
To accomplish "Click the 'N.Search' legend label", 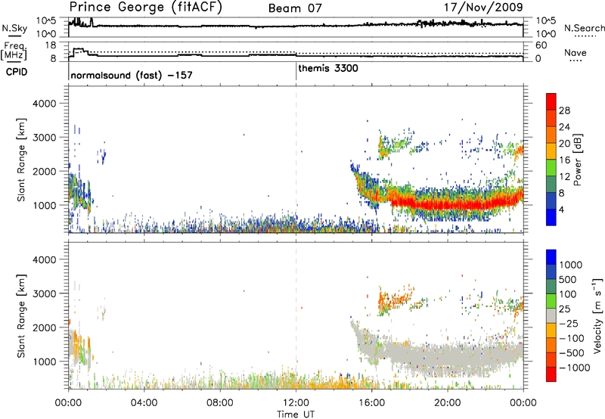I will tap(585, 28).
